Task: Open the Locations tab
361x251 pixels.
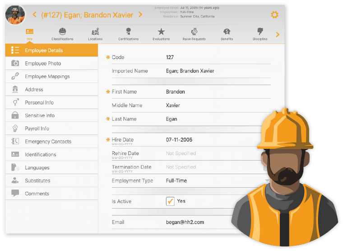Action: pyautogui.click(x=95, y=34)
